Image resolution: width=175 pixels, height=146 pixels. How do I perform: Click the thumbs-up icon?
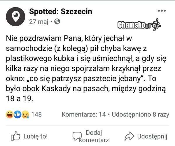(15, 136)
